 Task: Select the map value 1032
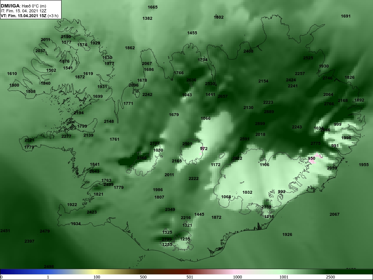pyautogui.click(x=247, y=192)
